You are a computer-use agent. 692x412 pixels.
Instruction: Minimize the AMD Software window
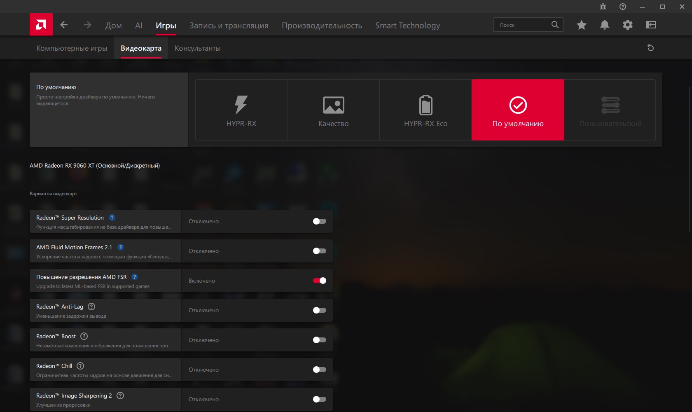tap(643, 7)
